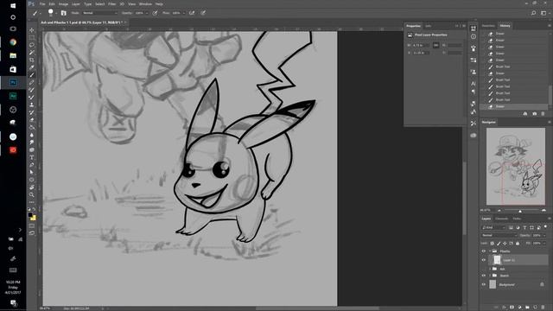Select the Eraser tool in the toolbox
This screenshot has height=311, width=553.
click(x=32, y=120)
